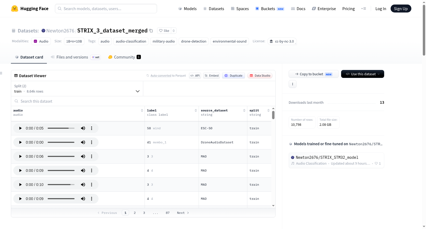Click the Embed button
The height and width of the screenshot is (229, 426).
[211, 76]
